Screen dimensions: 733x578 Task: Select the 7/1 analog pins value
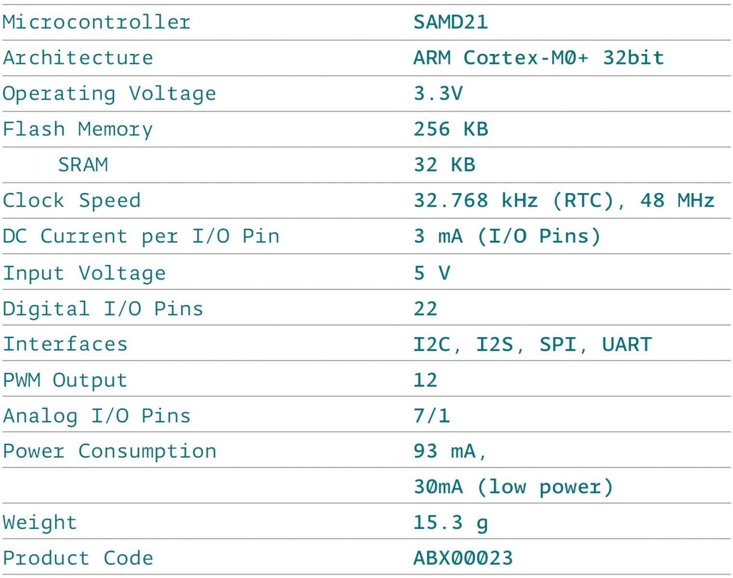tap(432, 416)
